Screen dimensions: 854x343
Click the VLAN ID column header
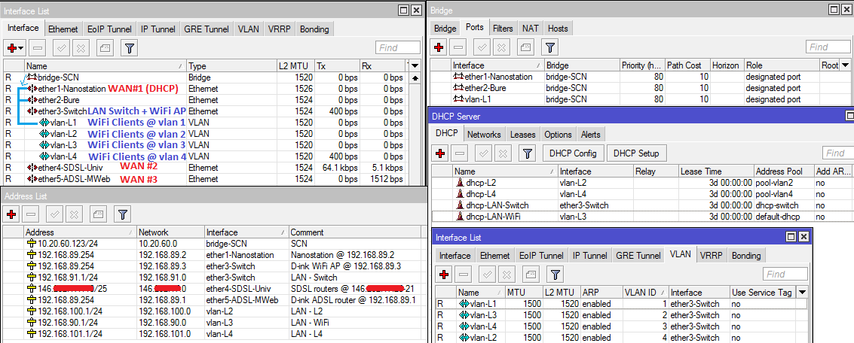pyautogui.click(x=645, y=293)
